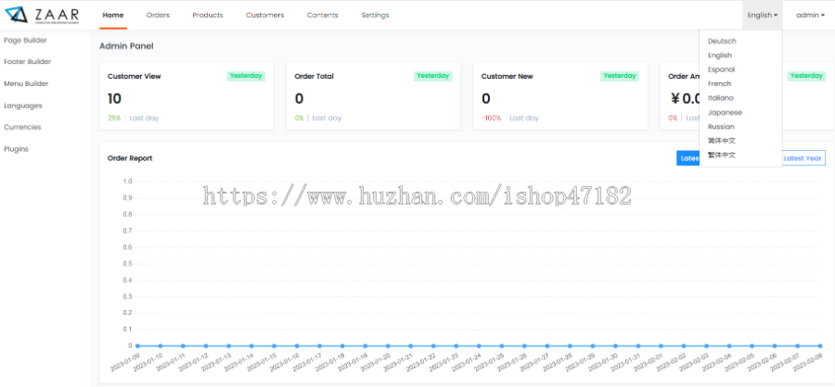Open the Home tab
The image size is (835, 387).
tap(113, 15)
